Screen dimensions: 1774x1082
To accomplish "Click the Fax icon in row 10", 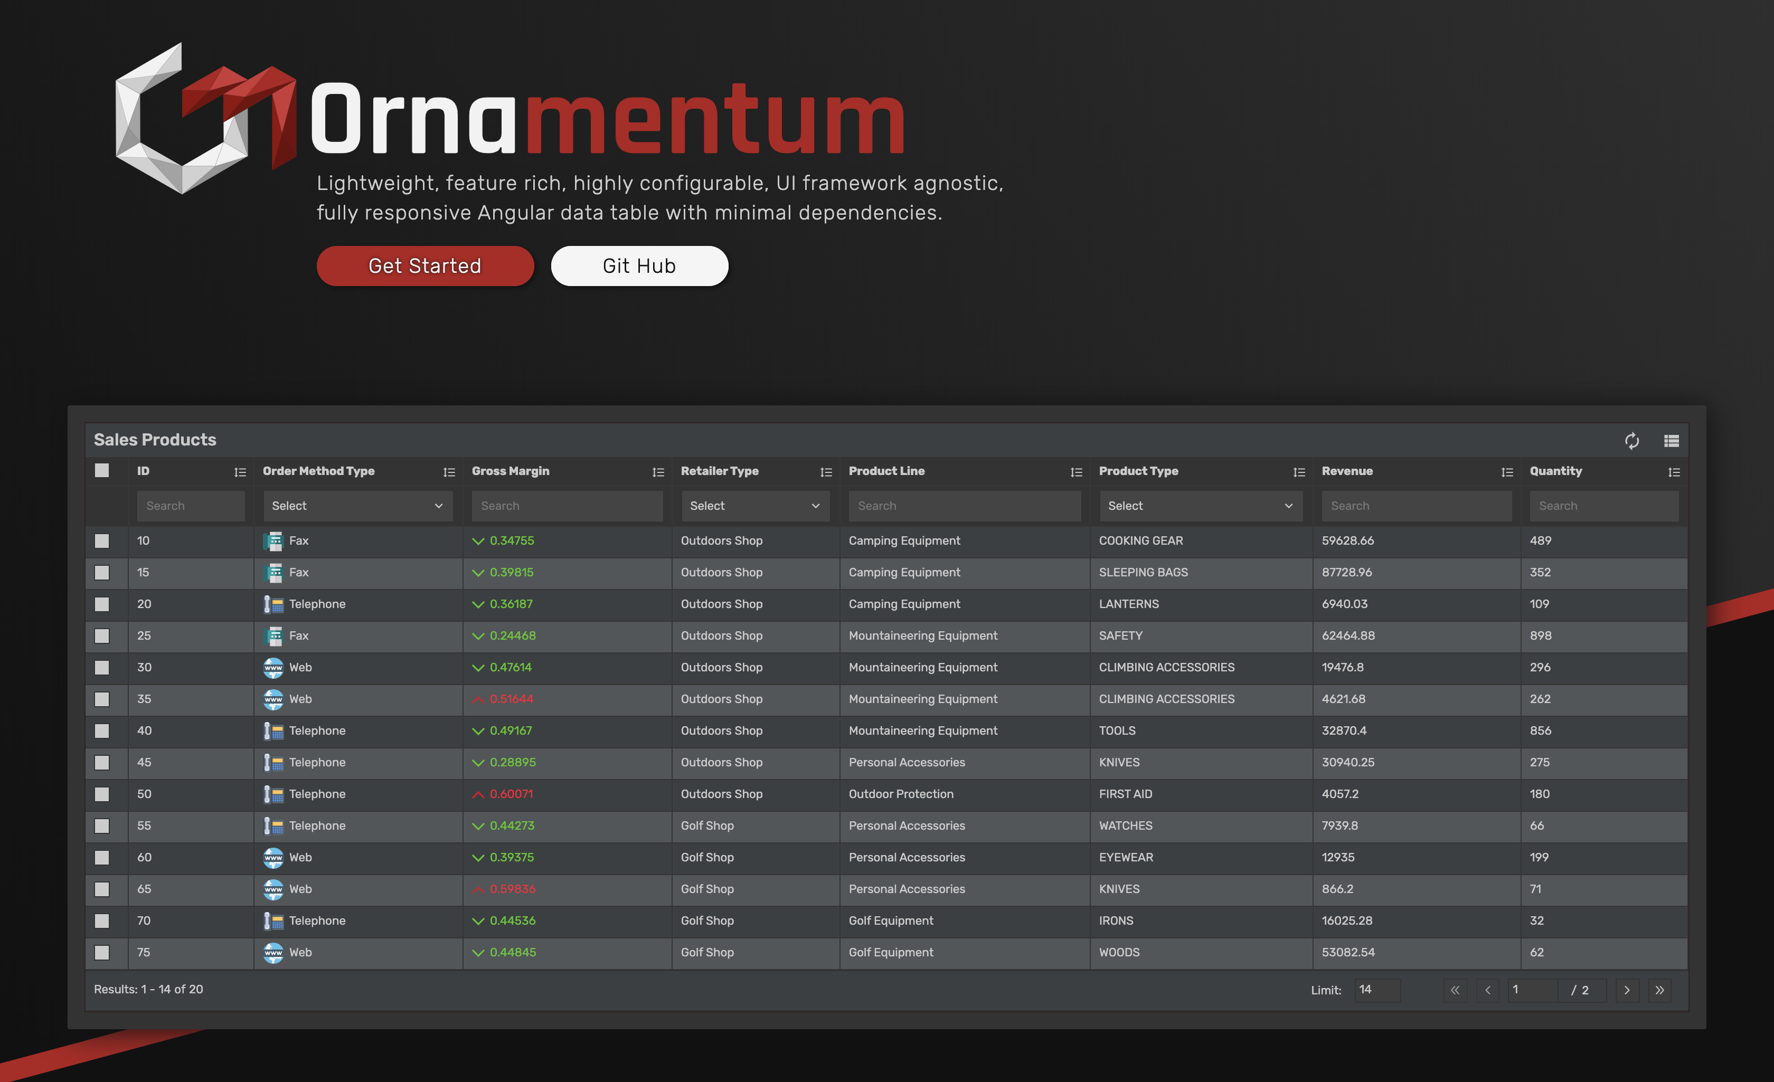I will coord(273,540).
